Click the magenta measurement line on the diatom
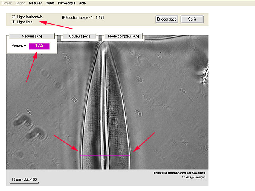 tap(105, 155)
